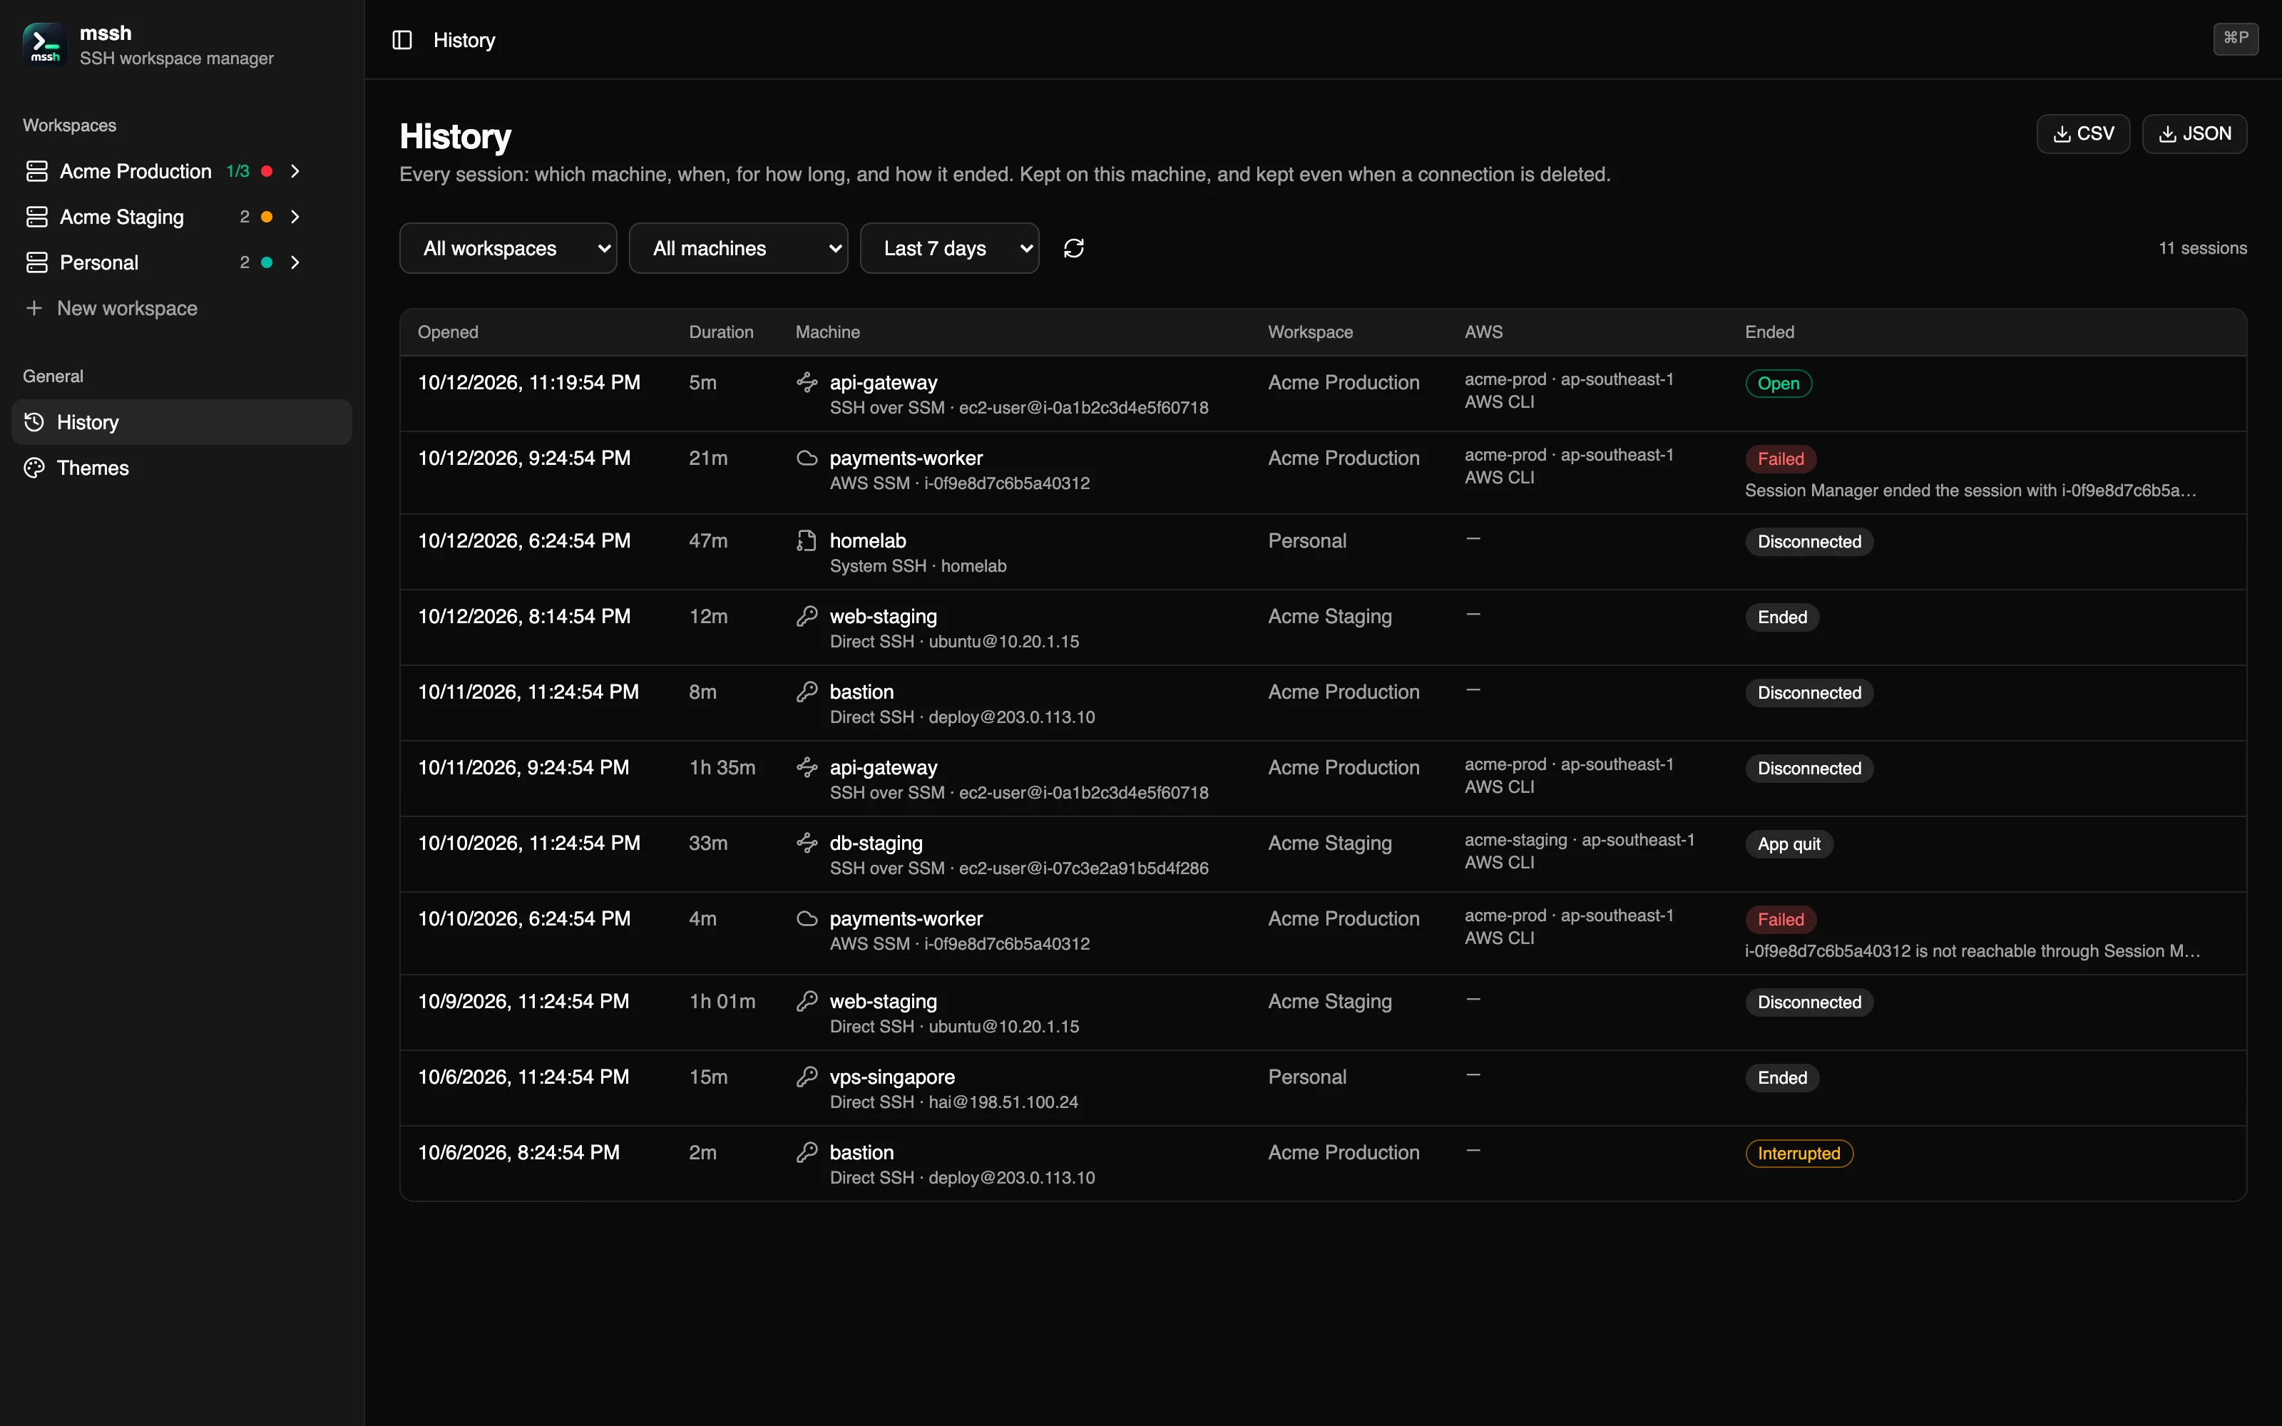Click the key icon of vps-singapore
This screenshot has width=2282, height=1426.
807,1076
